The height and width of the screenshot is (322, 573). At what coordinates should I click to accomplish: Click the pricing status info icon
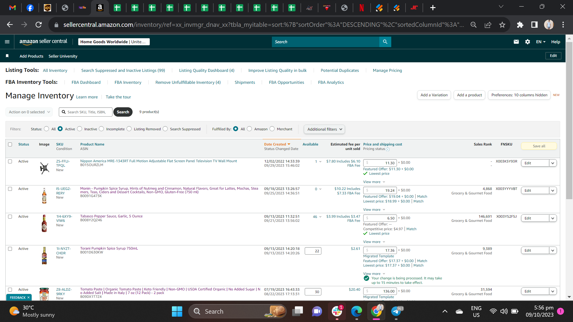click(x=388, y=149)
